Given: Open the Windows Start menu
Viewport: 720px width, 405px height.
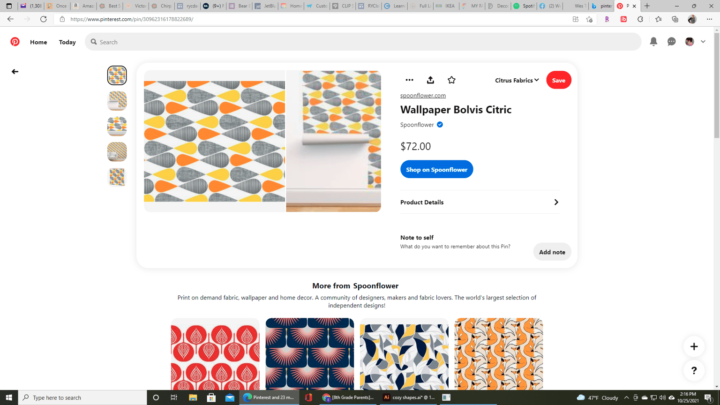Looking at the screenshot, I should (x=9, y=397).
